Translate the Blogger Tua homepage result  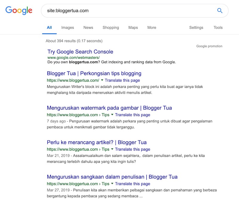point(122,80)
